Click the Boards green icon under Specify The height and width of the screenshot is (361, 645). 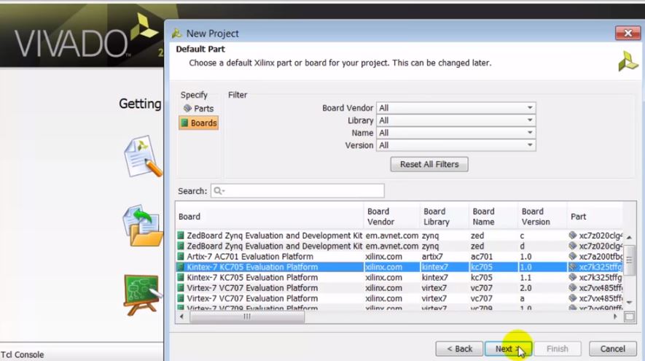[184, 123]
